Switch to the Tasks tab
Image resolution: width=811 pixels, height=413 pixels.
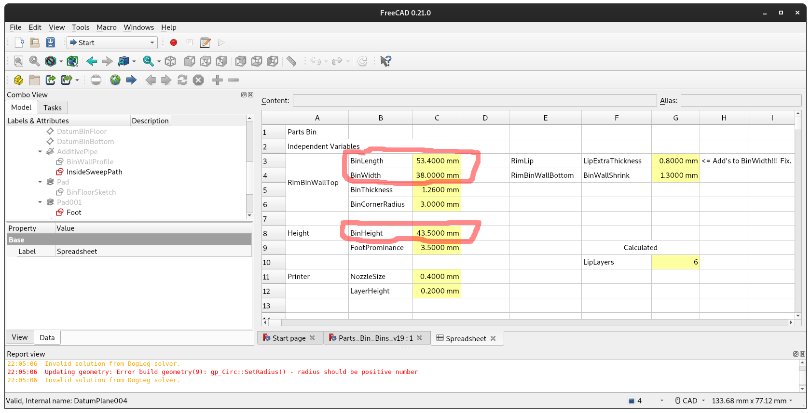click(52, 108)
